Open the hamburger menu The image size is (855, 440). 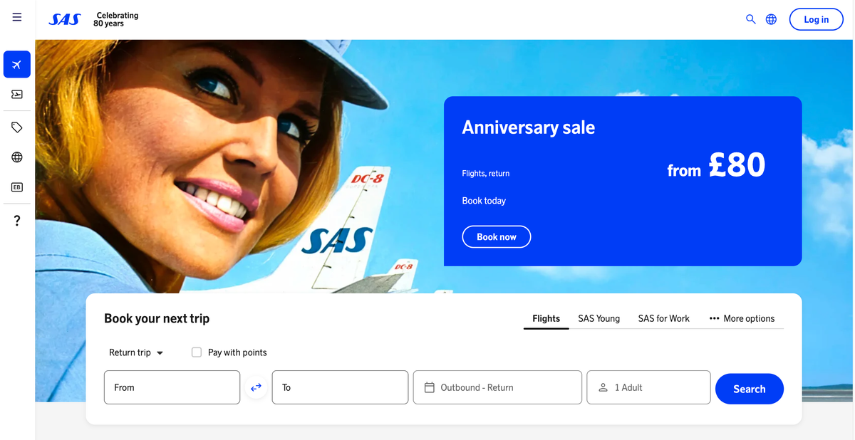[x=17, y=17]
